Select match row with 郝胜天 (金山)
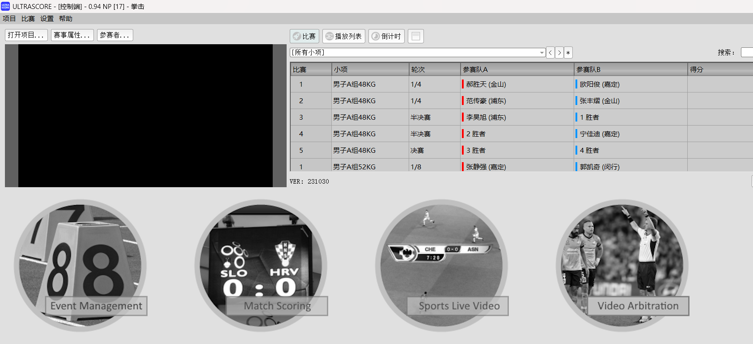Image resolution: width=753 pixels, height=344 pixels. point(486,84)
